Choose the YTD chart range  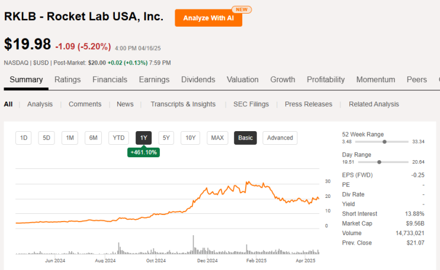click(118, 138)
